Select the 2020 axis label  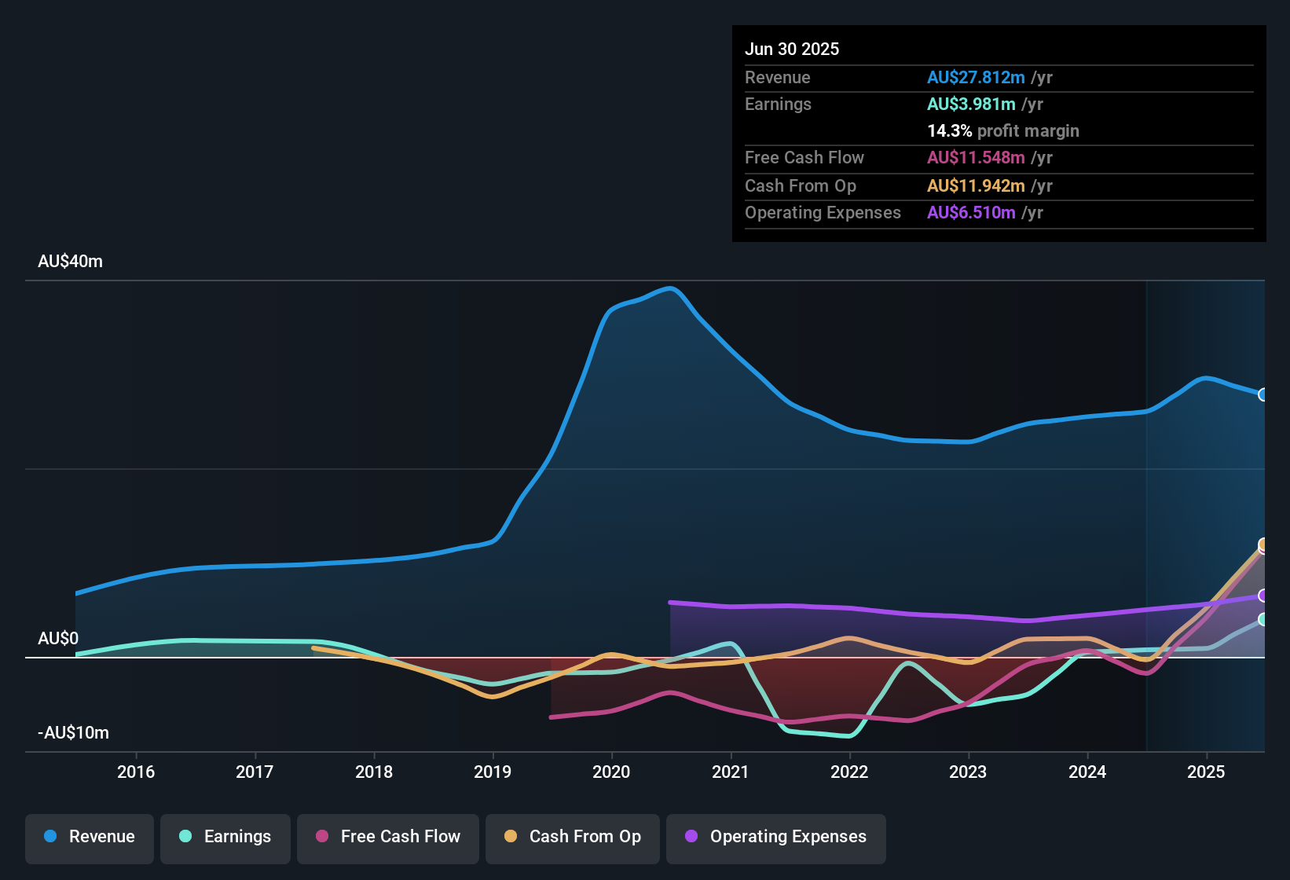click(612, 772)
